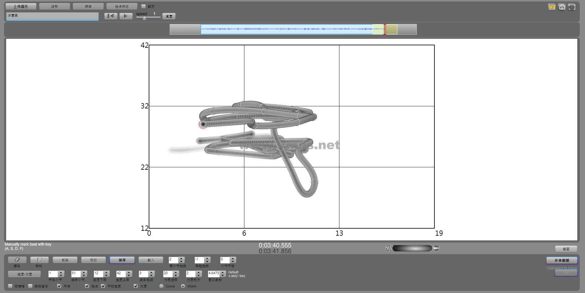This screenshot has height=293, width=585.
Task: Click the V2 version icon
Action: pyautogui.click(x=552, y=7)
